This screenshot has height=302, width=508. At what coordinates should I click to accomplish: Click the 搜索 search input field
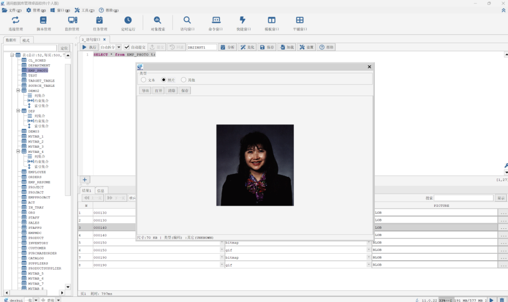[464, 198]
